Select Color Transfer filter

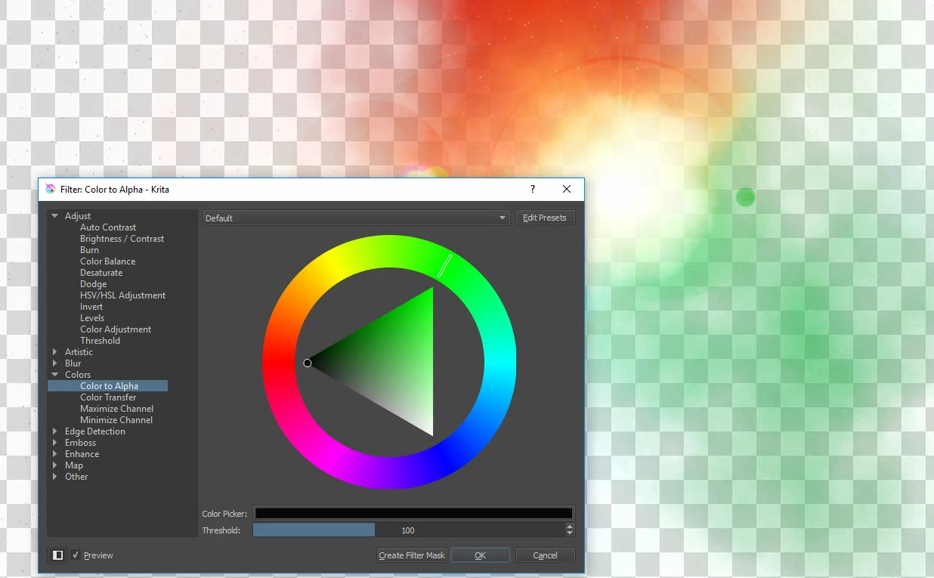(108, 397)
